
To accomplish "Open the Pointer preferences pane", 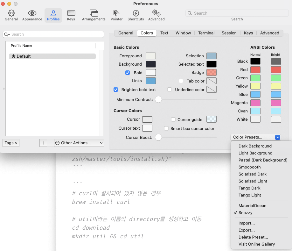I will coord(116,15).
